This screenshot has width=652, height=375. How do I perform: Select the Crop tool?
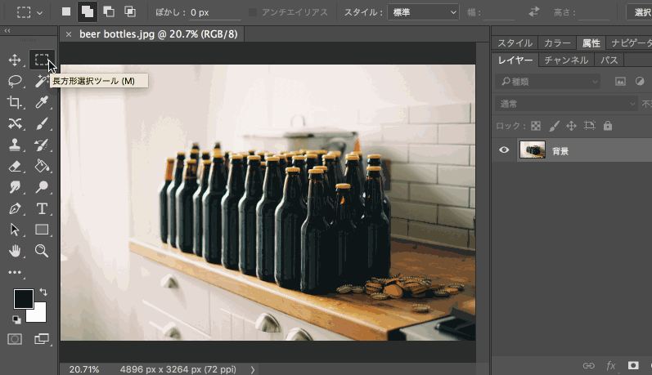15,102
